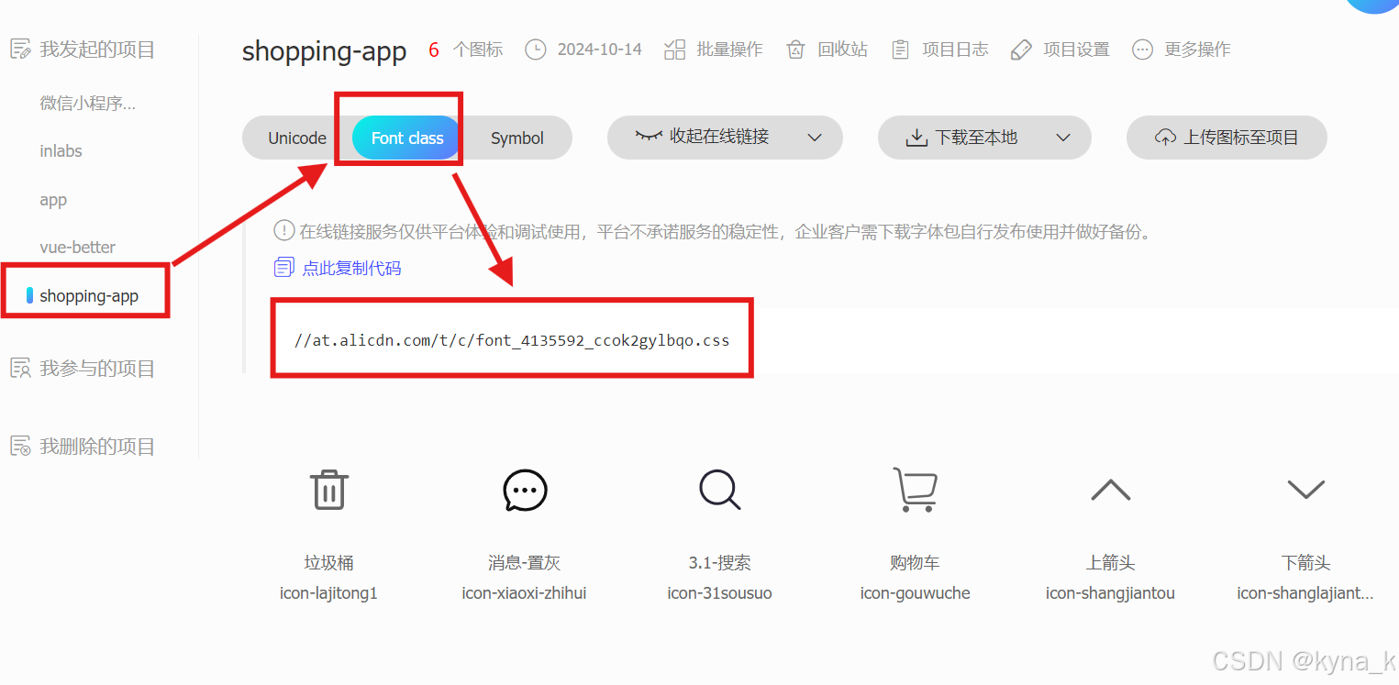The width and height of the screenshot is (1399, 685).
Task: Click the icon beside 我删除的项目
Action: tap(20, 447)
